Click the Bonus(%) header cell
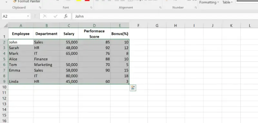 pos(120,34)
